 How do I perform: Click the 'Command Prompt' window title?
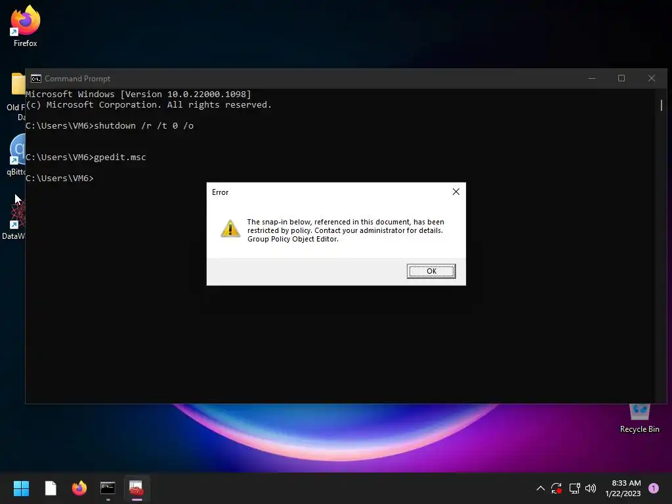(x=77, y=79)
